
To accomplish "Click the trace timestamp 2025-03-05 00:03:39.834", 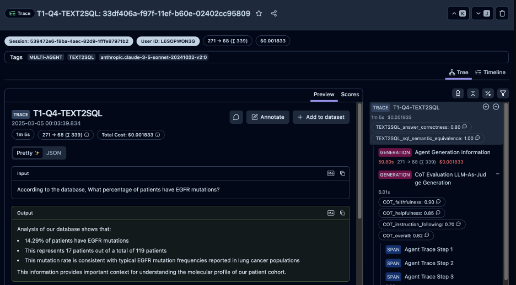I will tap(46, 123).
